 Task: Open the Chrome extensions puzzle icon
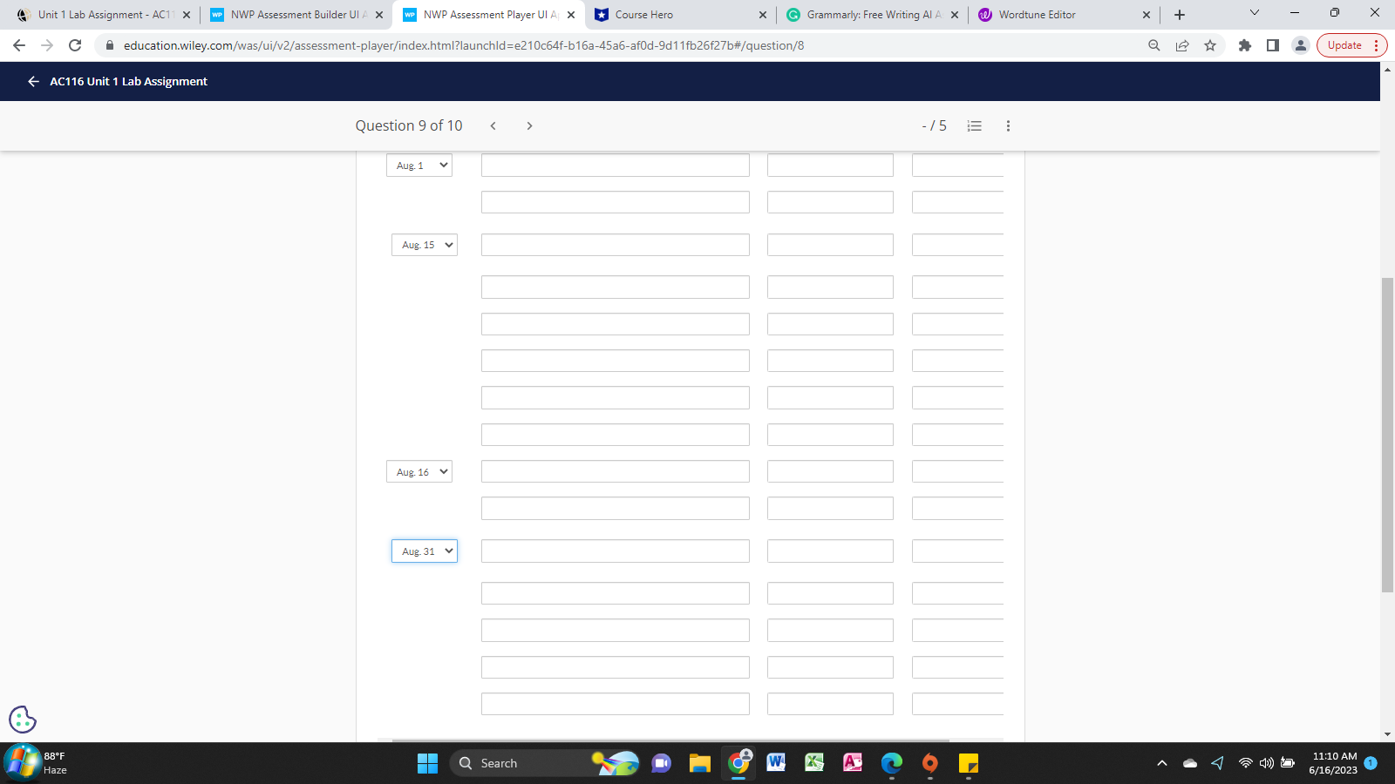[1245, 45]
